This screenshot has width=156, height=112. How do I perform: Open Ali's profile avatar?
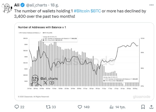[x=7, y=8]
